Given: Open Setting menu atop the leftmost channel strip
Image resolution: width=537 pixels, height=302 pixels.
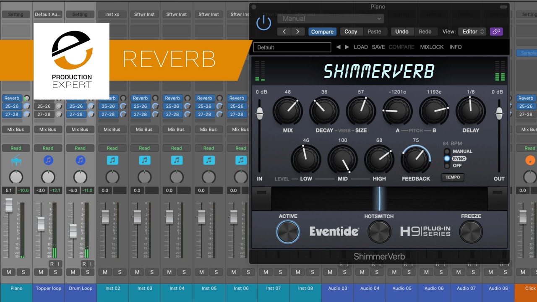Looking at the screenshot, I should (16, 14).
